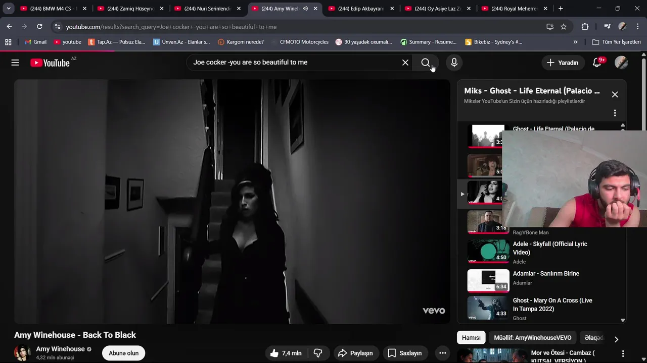Mute the Amy Winehouse tab audio icon
The width and height of the screenshot is (647, 363).
point(305,9)
